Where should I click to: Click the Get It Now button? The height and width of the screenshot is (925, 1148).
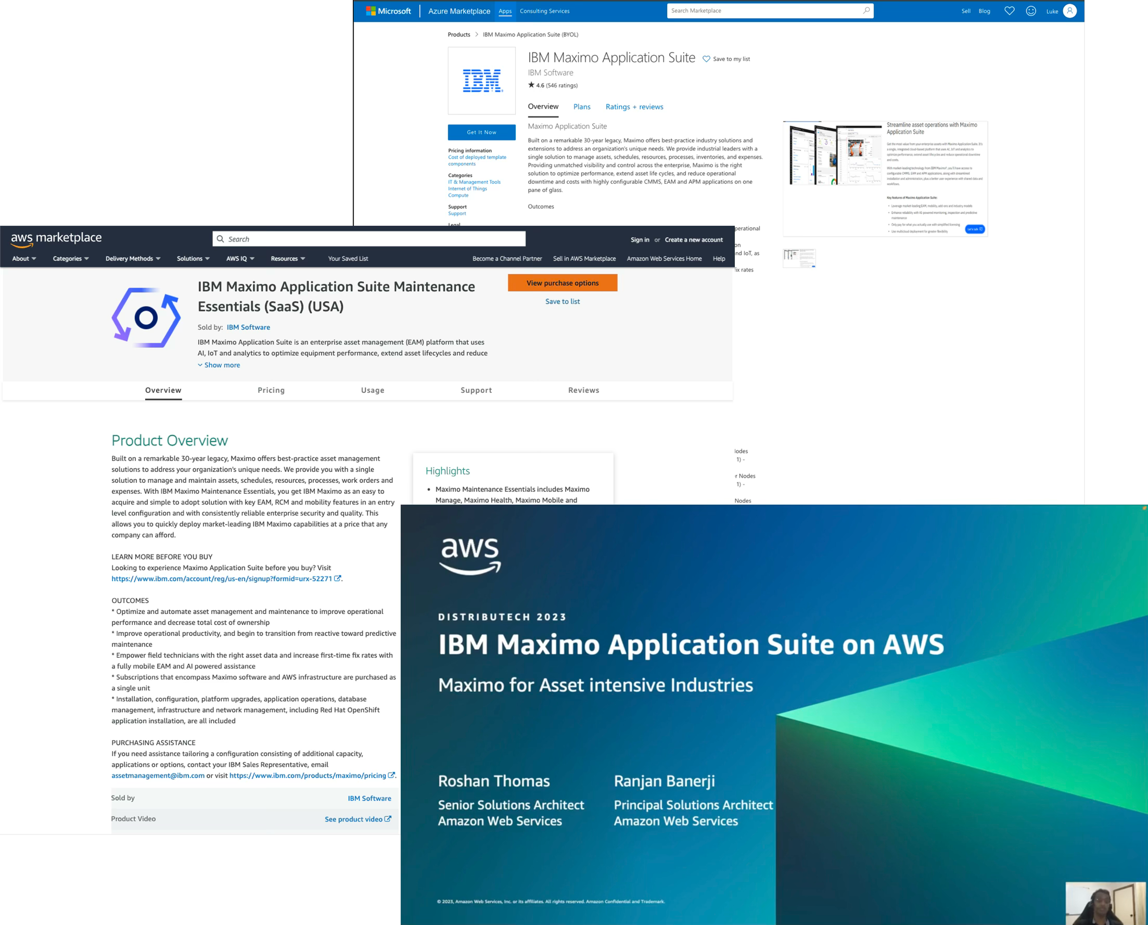(481, 132)
